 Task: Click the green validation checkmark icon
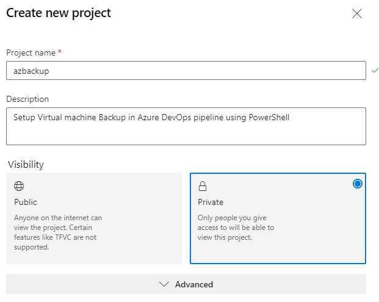coord(375,70)
